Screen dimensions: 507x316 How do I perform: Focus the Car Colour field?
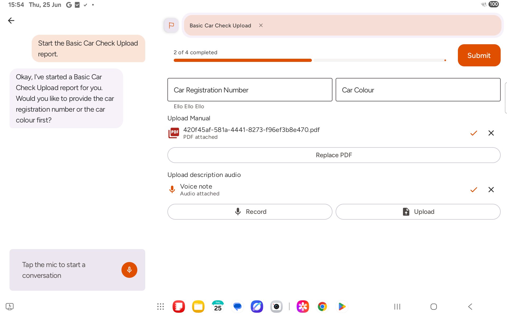coord(418,90)
